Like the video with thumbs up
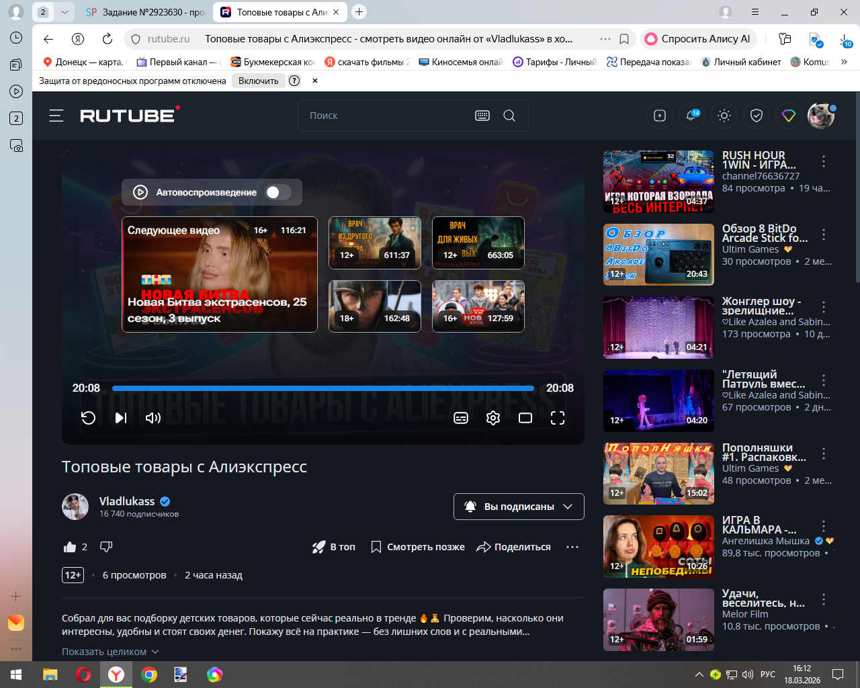This screenshot has height=688, width=860. tap(70, 547)
